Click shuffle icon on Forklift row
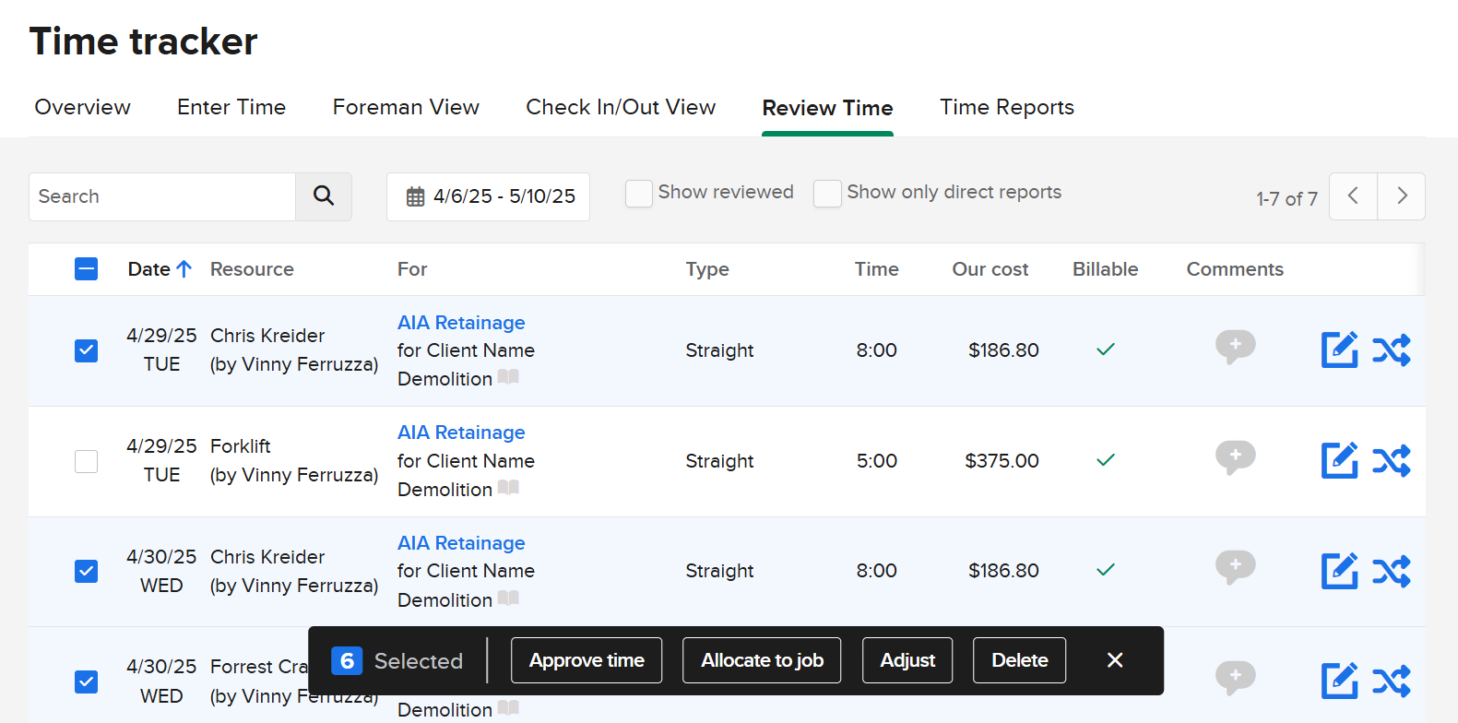The width and height of the screenshot is (1458, 723). coord(1391,460)
